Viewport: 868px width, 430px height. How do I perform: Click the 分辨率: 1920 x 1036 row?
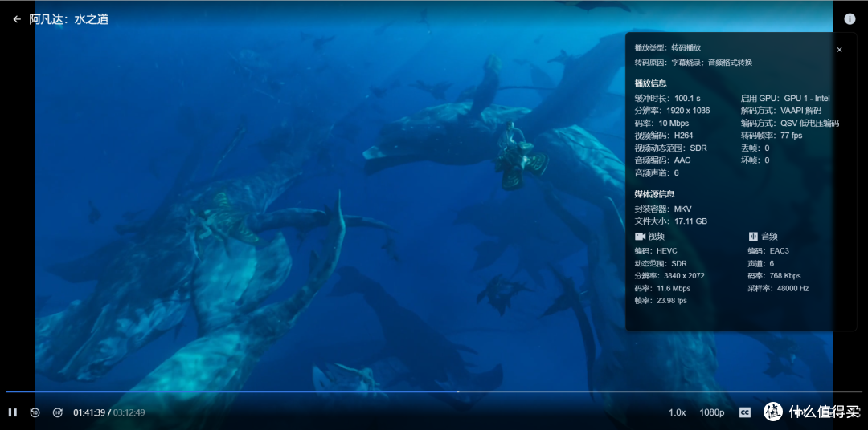tap(672, 111)
